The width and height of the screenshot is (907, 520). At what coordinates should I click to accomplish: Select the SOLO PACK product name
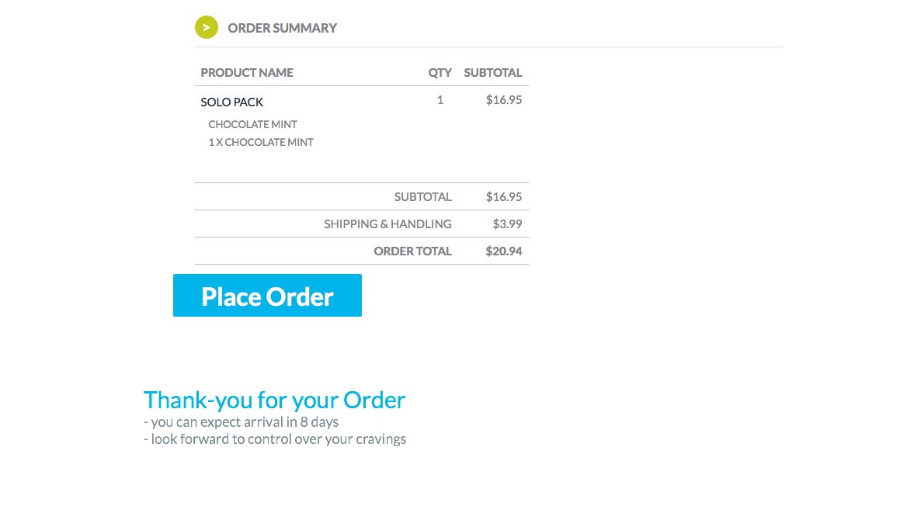point(232,102)
